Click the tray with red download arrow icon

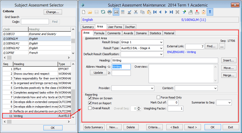(197, 12)
